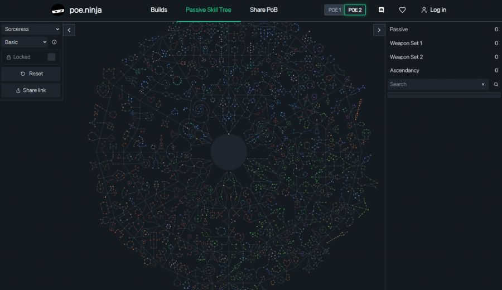502x290 pixels.
Task: Click the Share link button
Action: (31, 90)
